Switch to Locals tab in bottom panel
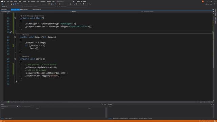217x122 pixels. (6, 119)
